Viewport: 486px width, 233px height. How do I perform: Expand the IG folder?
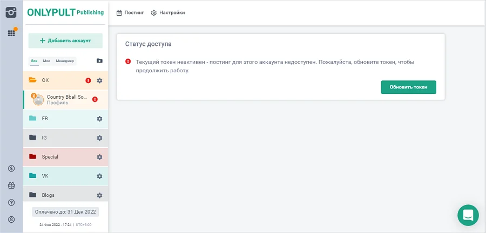point(44,138)
